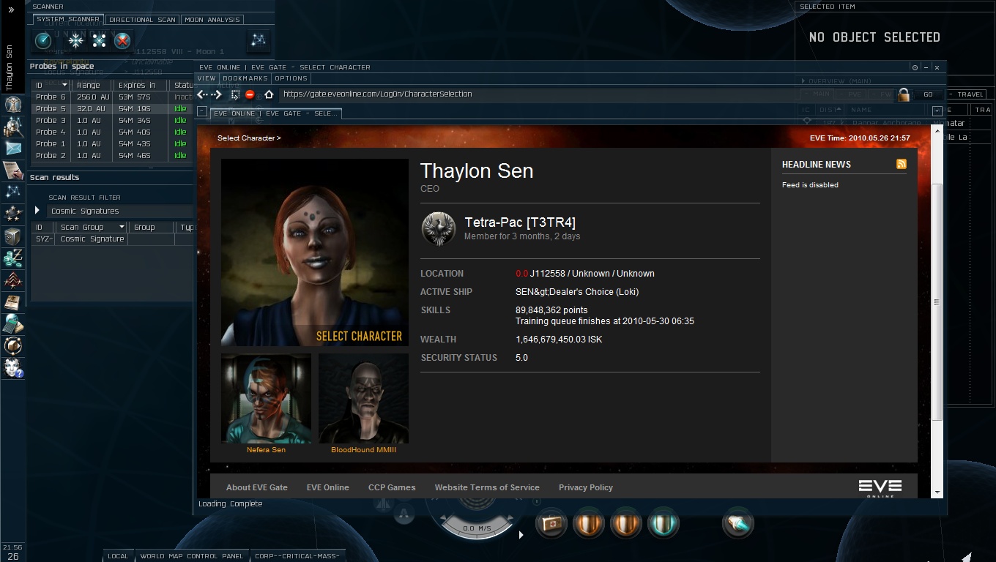Viewport: 996px width, 562px height.
Task: Add a new browser tab with plus button
Action: (x=937, y=110)
